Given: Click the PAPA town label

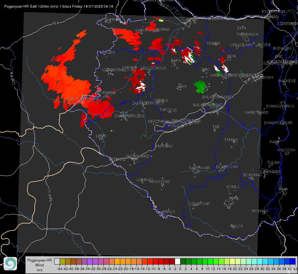Looking at the screenshot, I should tap(176, 61).
